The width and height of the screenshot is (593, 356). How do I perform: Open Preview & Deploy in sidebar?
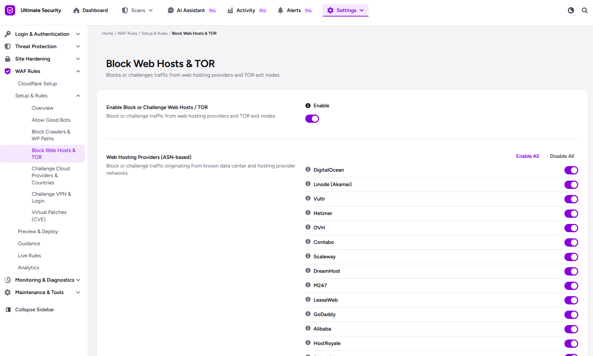(38, 231)
